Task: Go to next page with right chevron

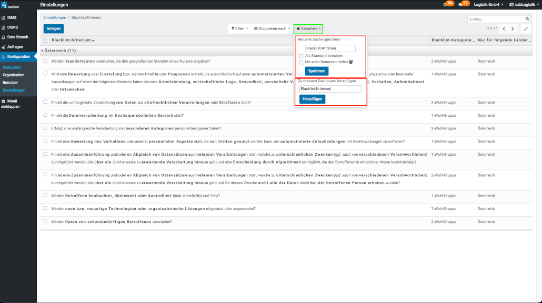Action: coord(513,29)
